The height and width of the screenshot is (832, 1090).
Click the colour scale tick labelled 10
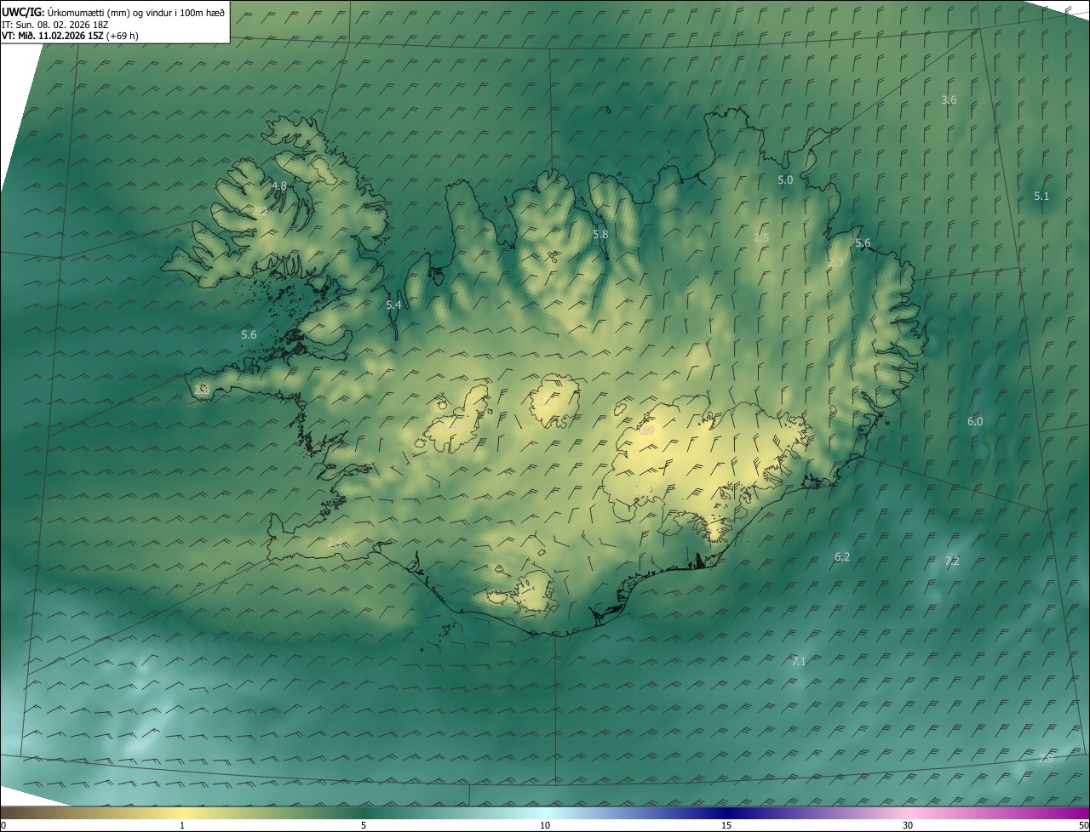coord(544,825)
